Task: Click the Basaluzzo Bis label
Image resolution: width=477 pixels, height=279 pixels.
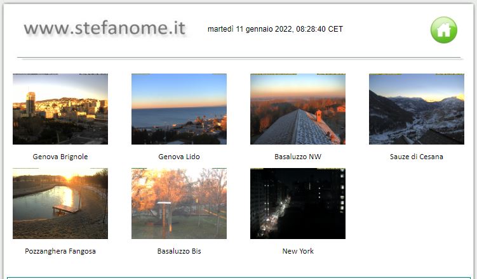Action: point(179,251)
